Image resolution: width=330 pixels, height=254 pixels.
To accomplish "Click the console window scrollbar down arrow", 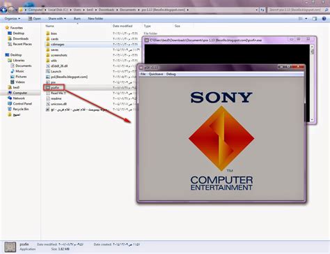I will pos(312,119).
